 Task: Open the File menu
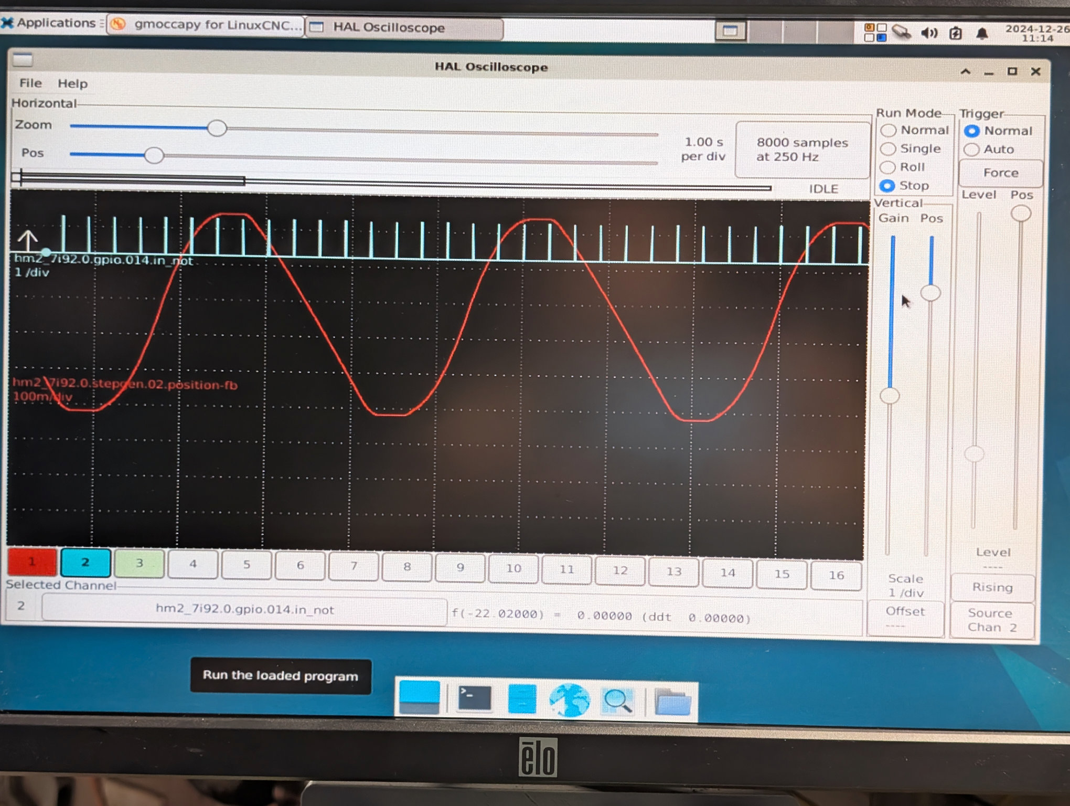pyautogui.click(x=30, y=83)
